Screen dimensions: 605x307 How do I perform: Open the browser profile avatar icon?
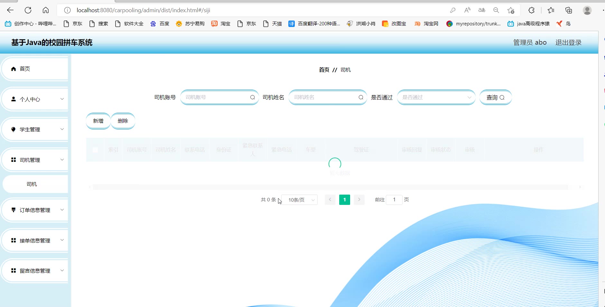587,10
